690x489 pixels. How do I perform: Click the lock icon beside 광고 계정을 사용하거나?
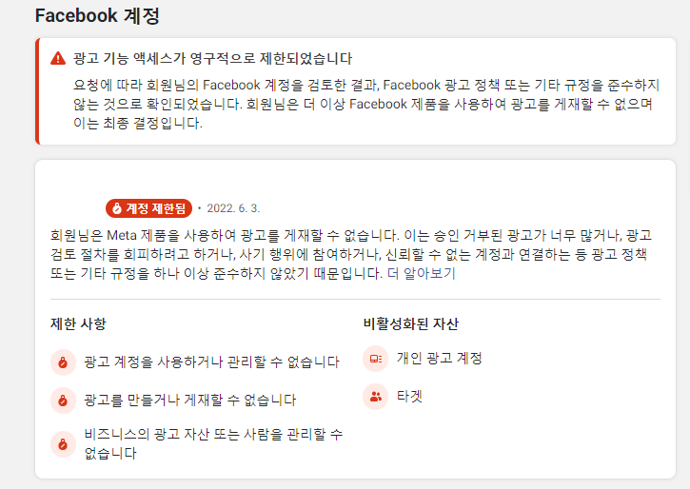pos(63,362)
